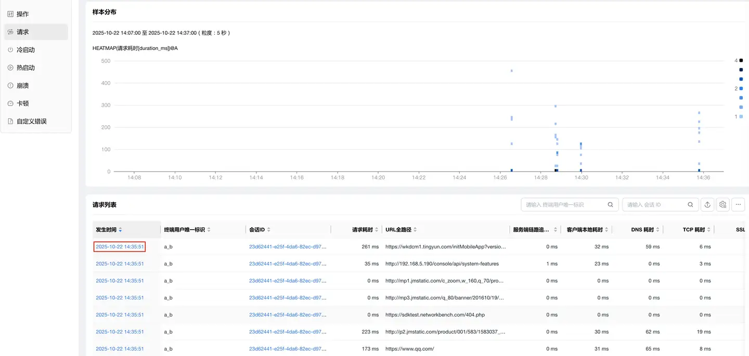749x356 pixels.
Task: Select 自定义错误 sidebar menu item
Action: [31, 121]
